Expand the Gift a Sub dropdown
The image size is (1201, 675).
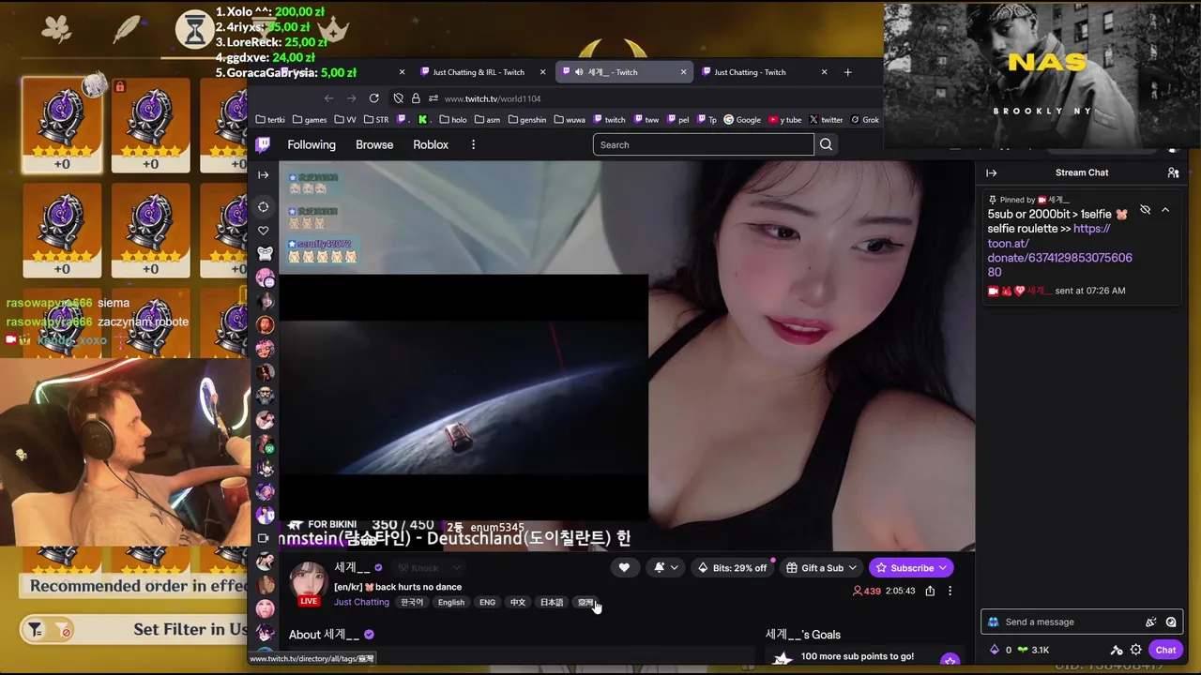pos(822,567)
